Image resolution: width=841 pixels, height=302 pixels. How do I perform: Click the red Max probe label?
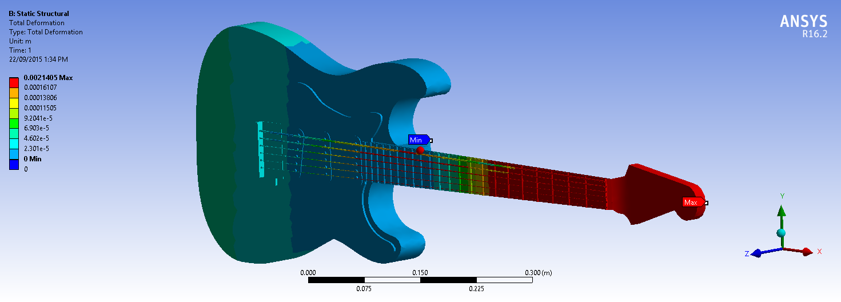(693, 202)
